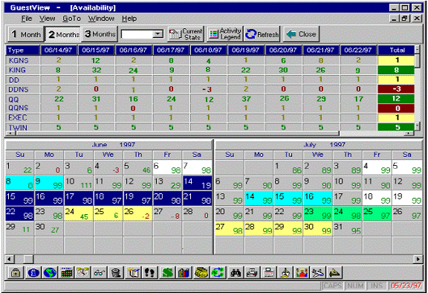Image resolution: width=428 pixels, height=293 pixels.
Task: Click the gold coins icon
Action: click(x=201, y=272)
